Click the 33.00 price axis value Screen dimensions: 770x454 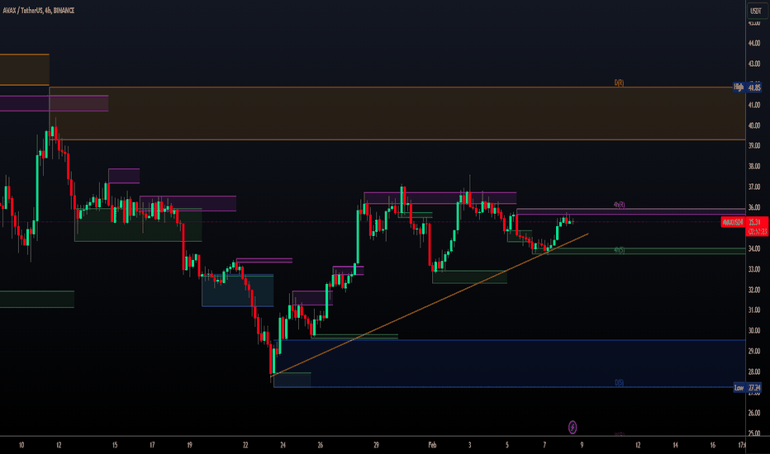(753, 269)
